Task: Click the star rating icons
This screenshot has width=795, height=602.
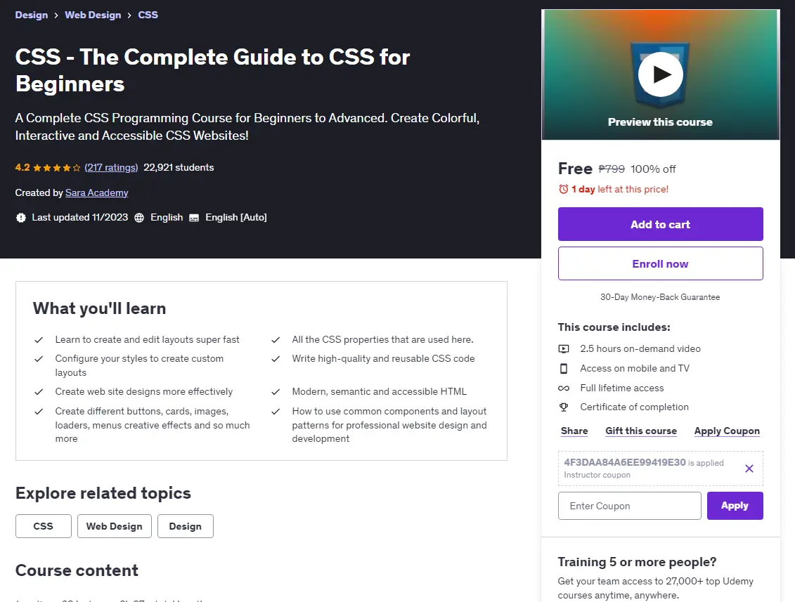Action: 57,168
